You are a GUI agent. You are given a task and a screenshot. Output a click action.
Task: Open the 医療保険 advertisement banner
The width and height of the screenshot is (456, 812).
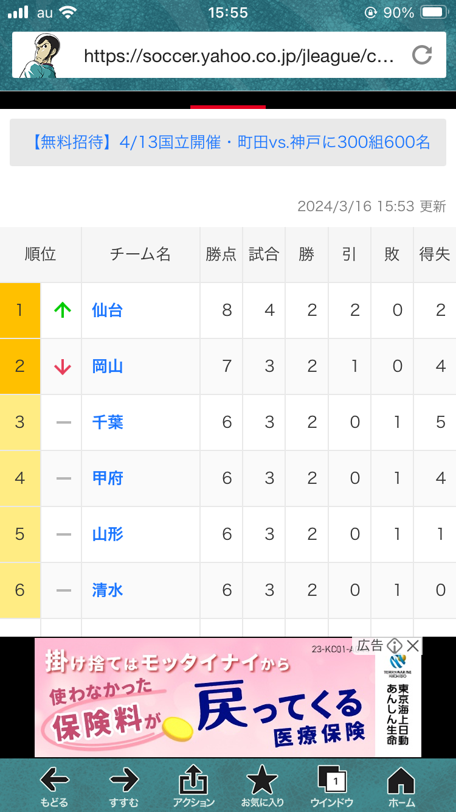pyautogui.click(x=207, y=698)
